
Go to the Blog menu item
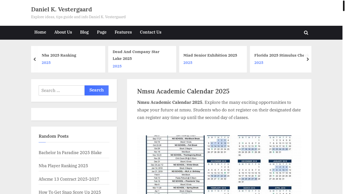coord(84,32)
